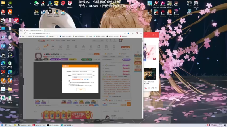Image resolution: width=227 pixels, height=127 pixels.
Task: Expand the bookmarks bar overflow chevron
Action: [x=141, y=36]
